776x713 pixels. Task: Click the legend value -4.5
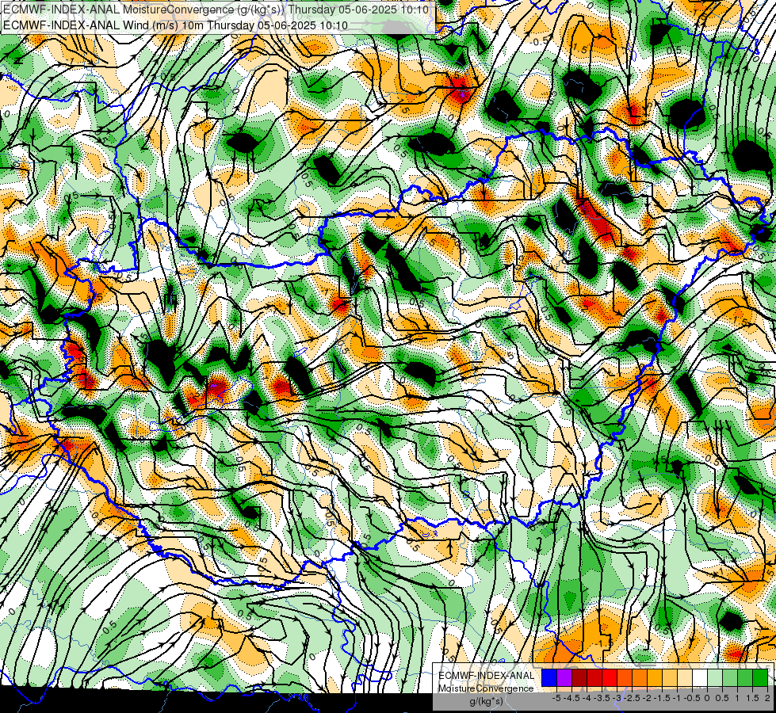pos(572,698)
